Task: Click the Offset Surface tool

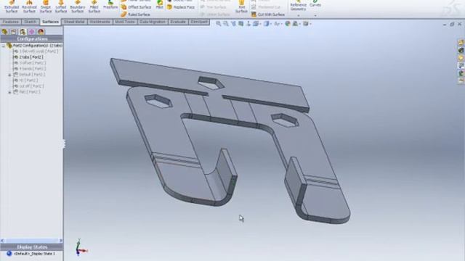Action: (x=136, y=7)
